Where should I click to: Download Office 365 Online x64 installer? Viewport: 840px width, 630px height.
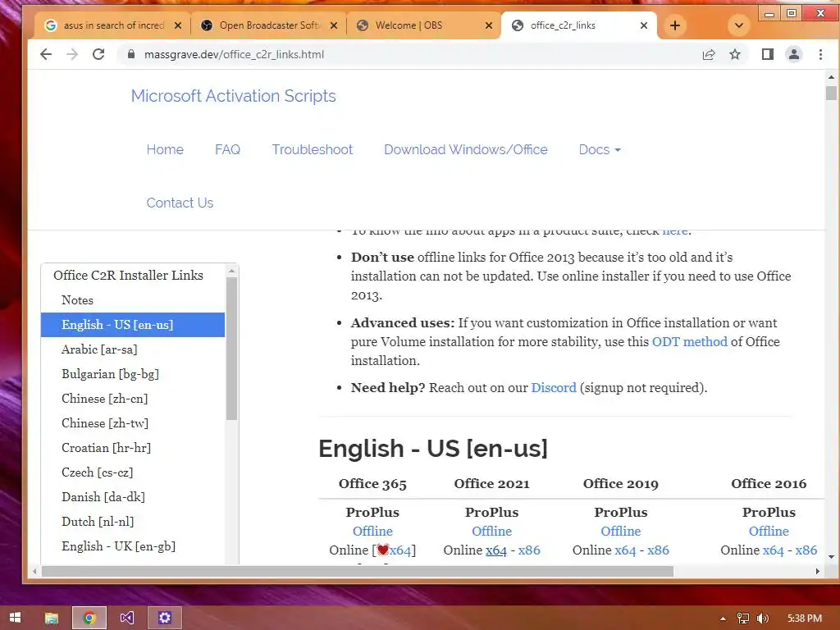(400, 550)
